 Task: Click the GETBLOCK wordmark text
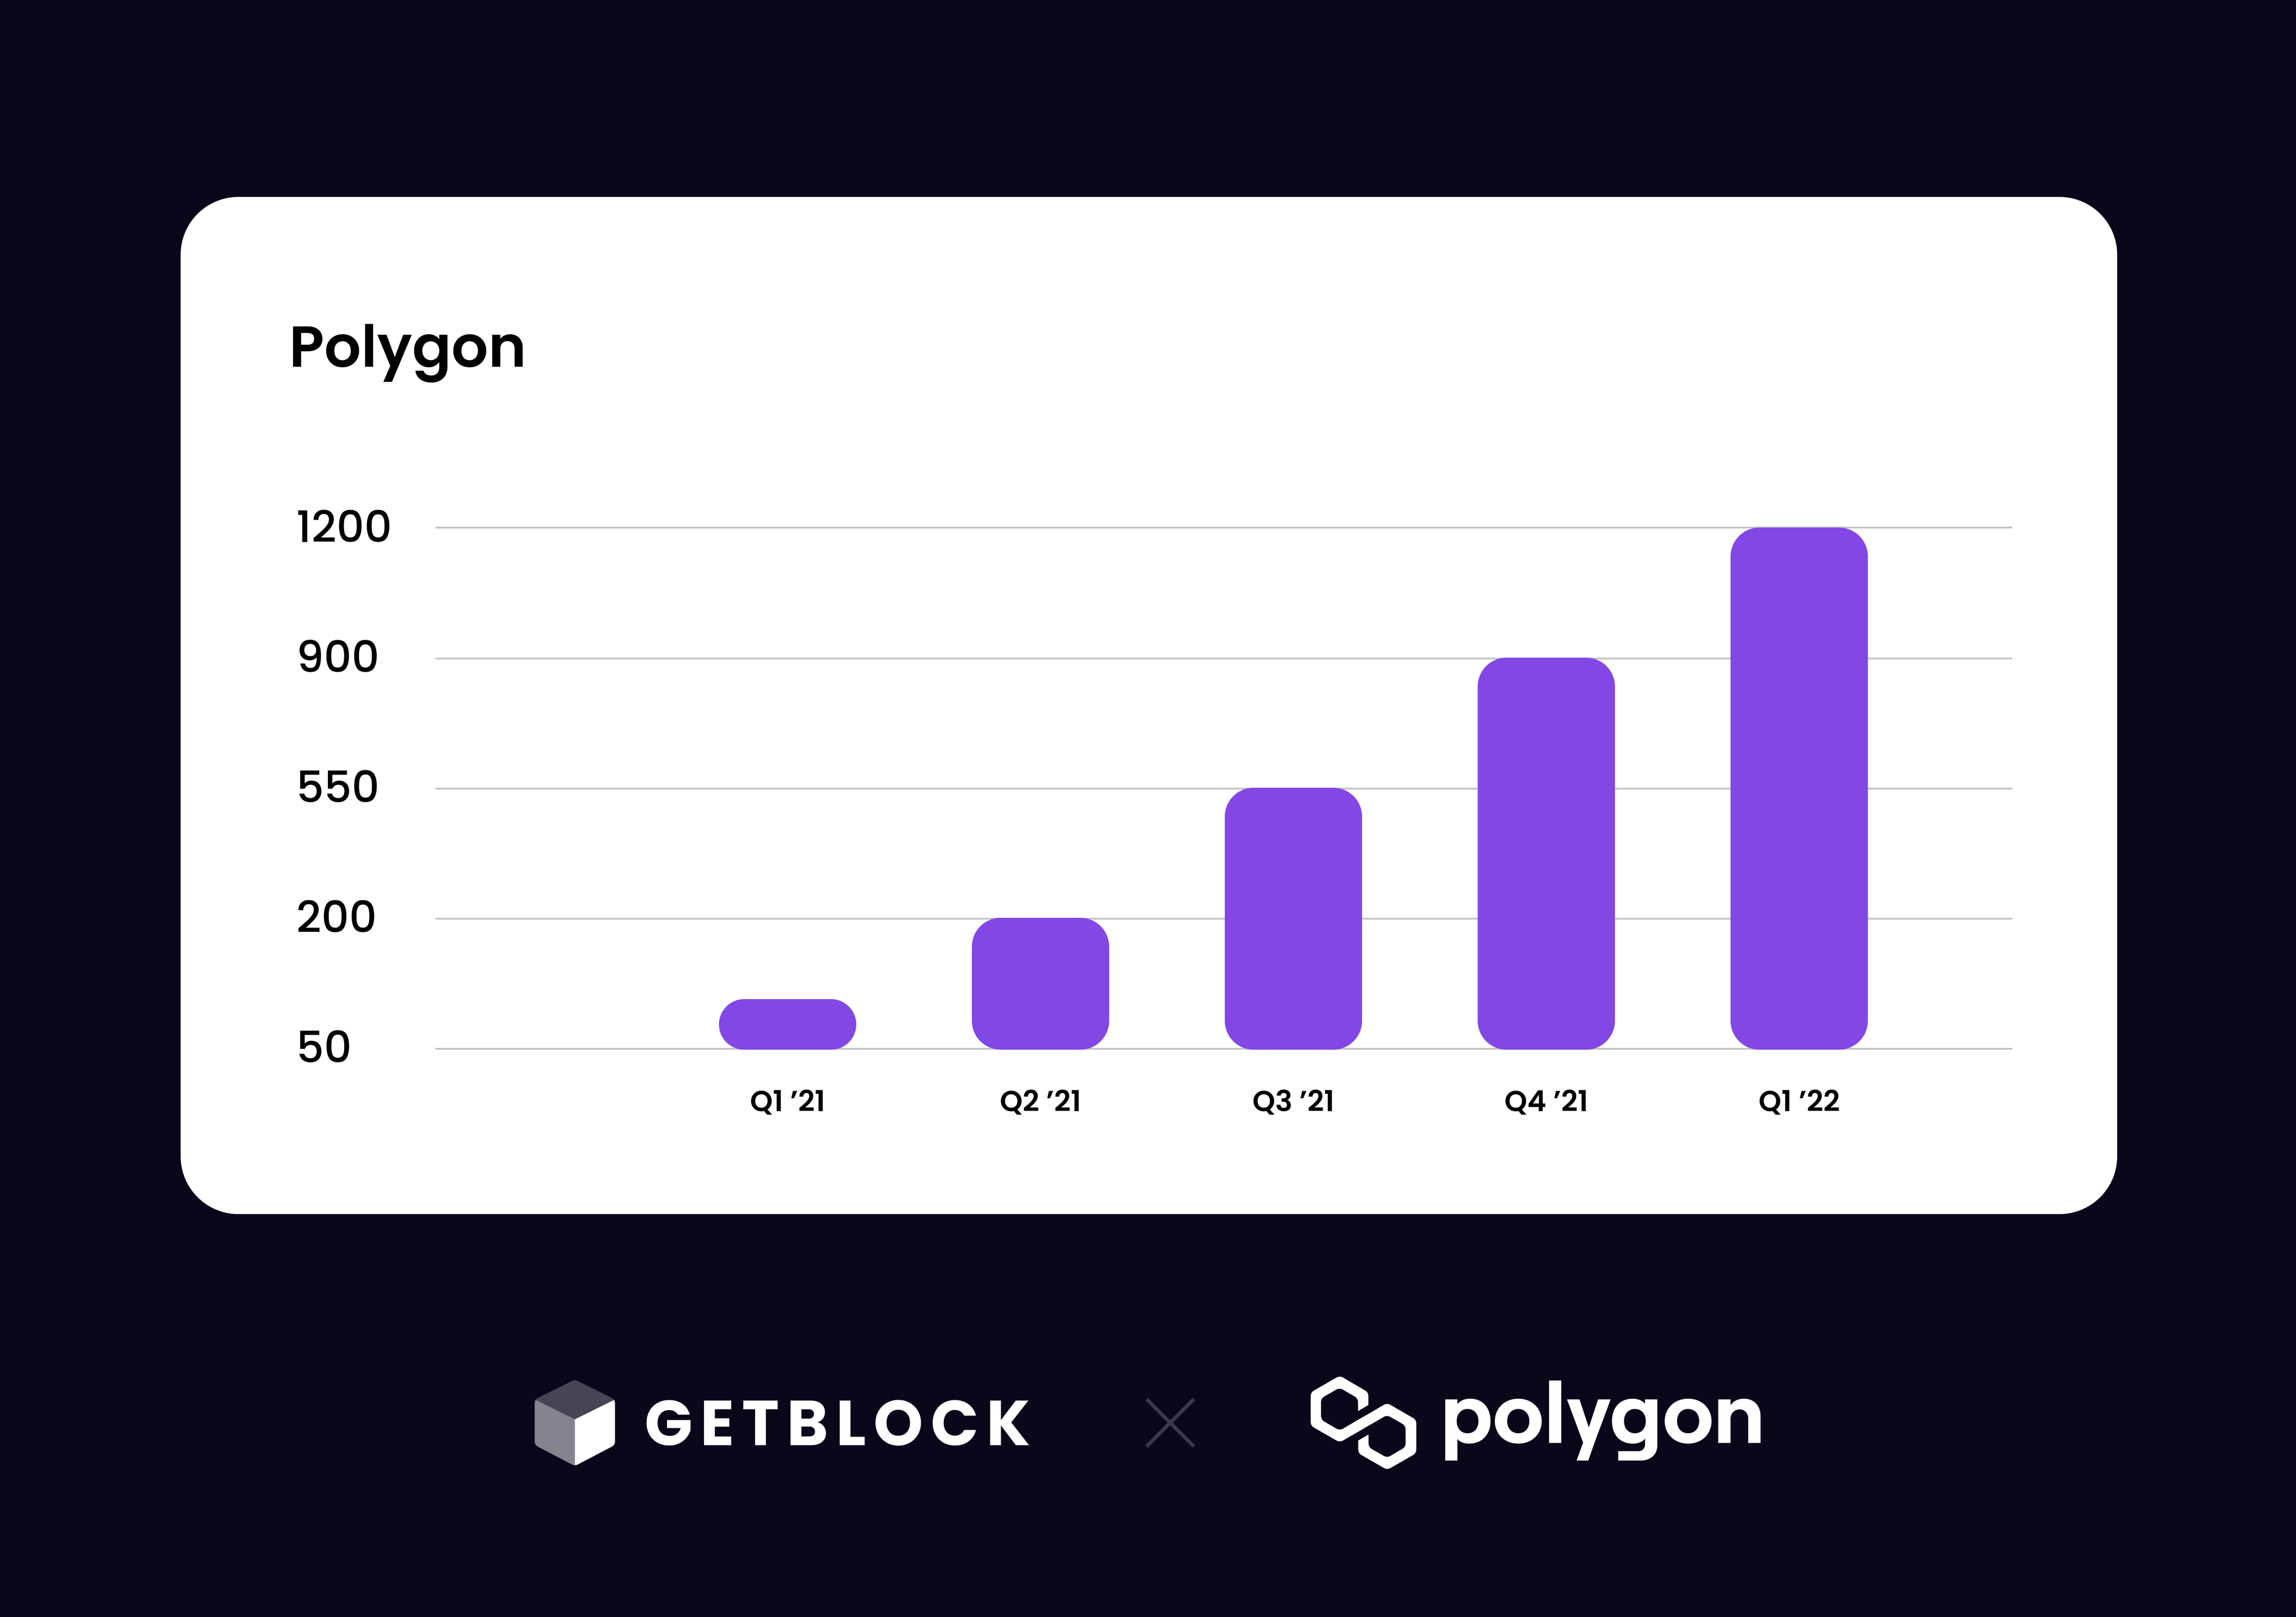tap(837, 1423)
